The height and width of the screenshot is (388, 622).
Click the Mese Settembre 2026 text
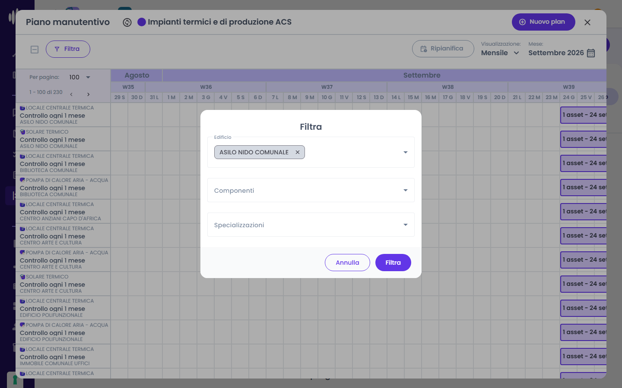pyautogui.click(x=556, y=53)
